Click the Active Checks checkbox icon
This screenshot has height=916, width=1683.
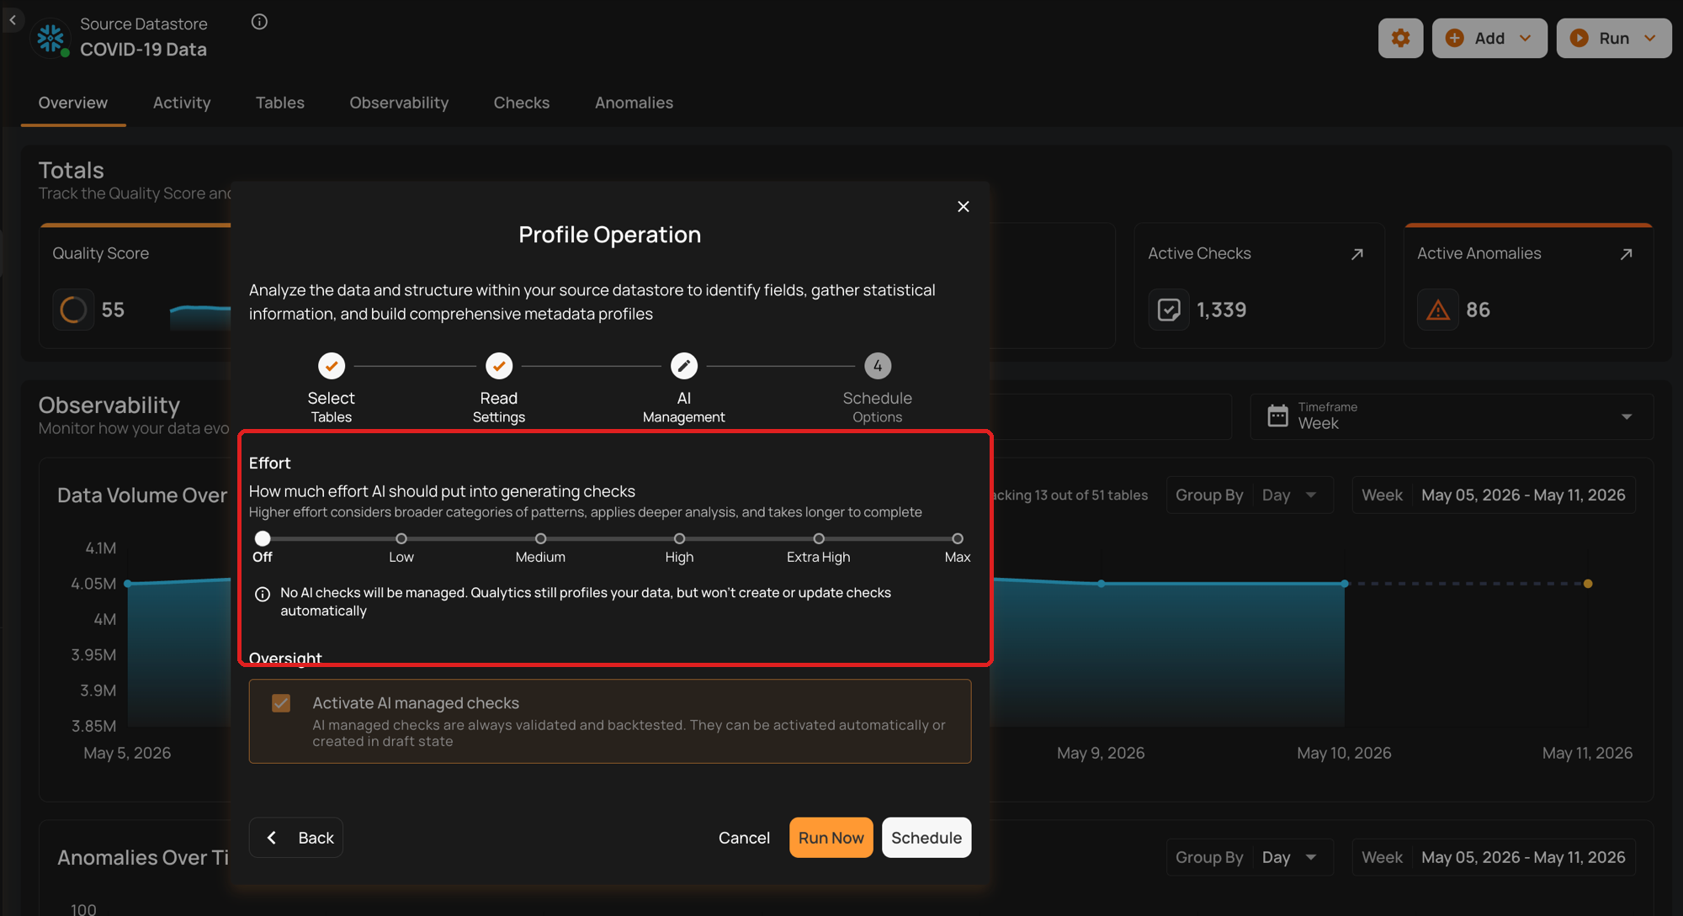[1169, 310]
